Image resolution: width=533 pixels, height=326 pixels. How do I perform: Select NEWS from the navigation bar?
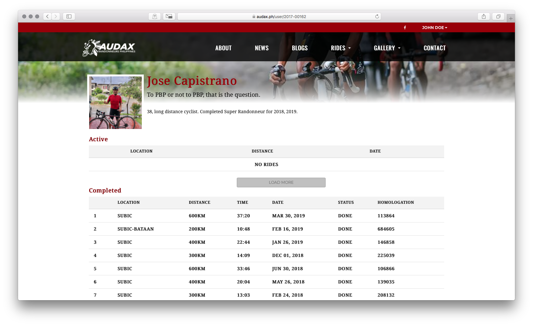coord(262,48)
